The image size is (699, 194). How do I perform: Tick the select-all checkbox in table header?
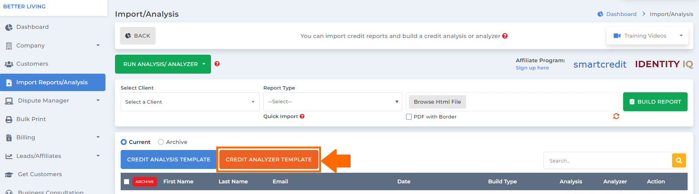click(127, 181)
